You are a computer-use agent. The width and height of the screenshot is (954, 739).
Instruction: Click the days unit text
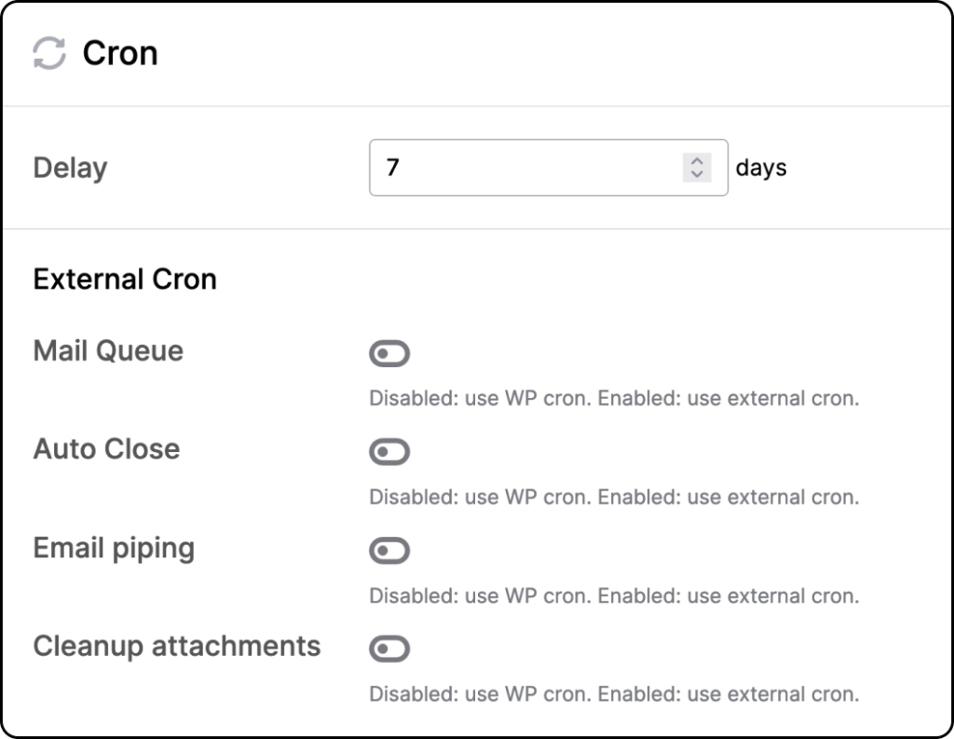pyautogui.click(x=761, y=168)
